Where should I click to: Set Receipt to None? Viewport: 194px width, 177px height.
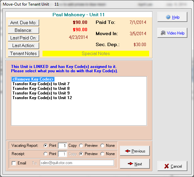[102, 154]
